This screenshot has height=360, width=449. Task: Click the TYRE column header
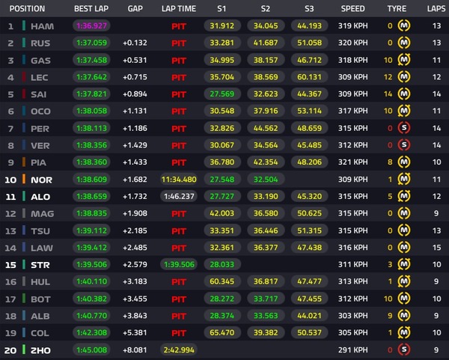(x=396, y=8)
